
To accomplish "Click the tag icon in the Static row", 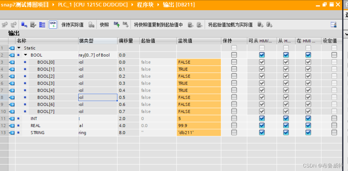I will [12, 48].
